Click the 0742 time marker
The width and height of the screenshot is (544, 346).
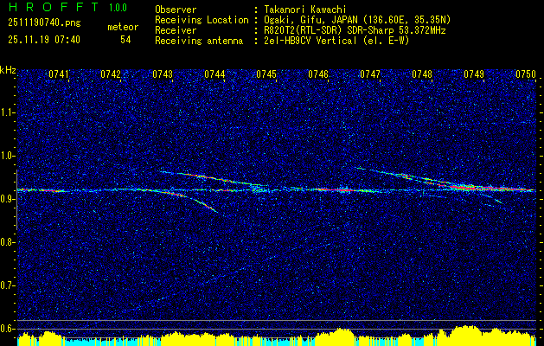point(111,74)
